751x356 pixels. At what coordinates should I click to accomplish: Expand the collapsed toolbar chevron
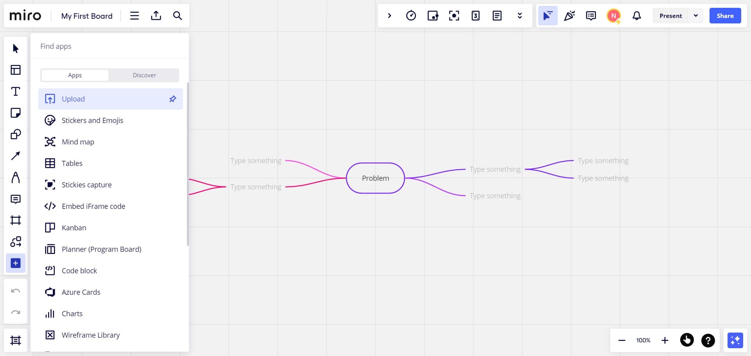click(389, 16)
